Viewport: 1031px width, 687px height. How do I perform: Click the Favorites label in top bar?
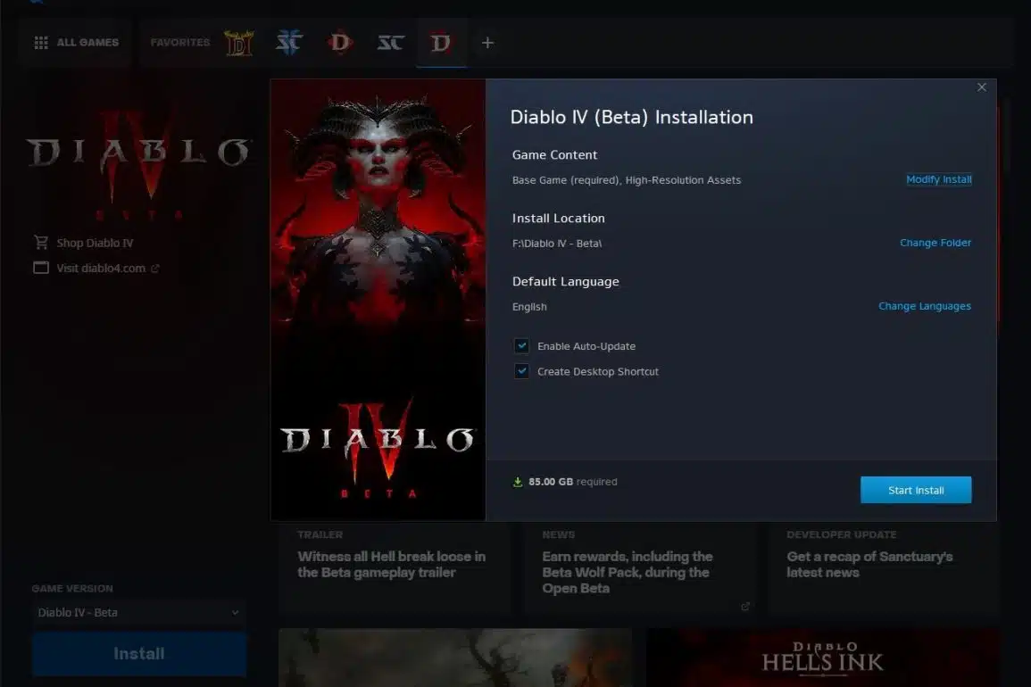[179, 43]
